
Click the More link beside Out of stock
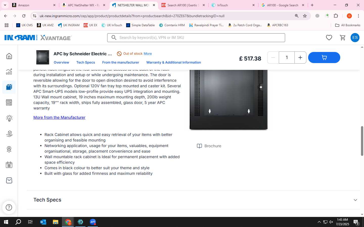coord(148,53)
